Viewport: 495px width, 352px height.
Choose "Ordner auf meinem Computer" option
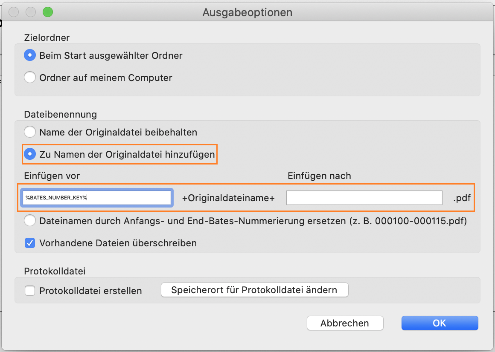click(30, 78)
